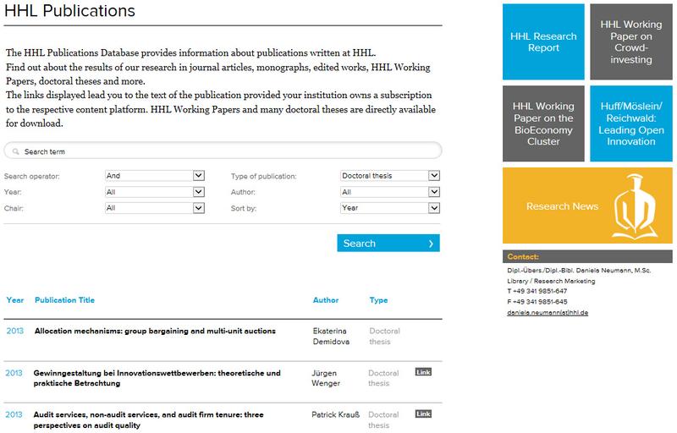Select the Audit services thesis title
Viewport: 677px width, 433px height.
click(x=149, y=419)
